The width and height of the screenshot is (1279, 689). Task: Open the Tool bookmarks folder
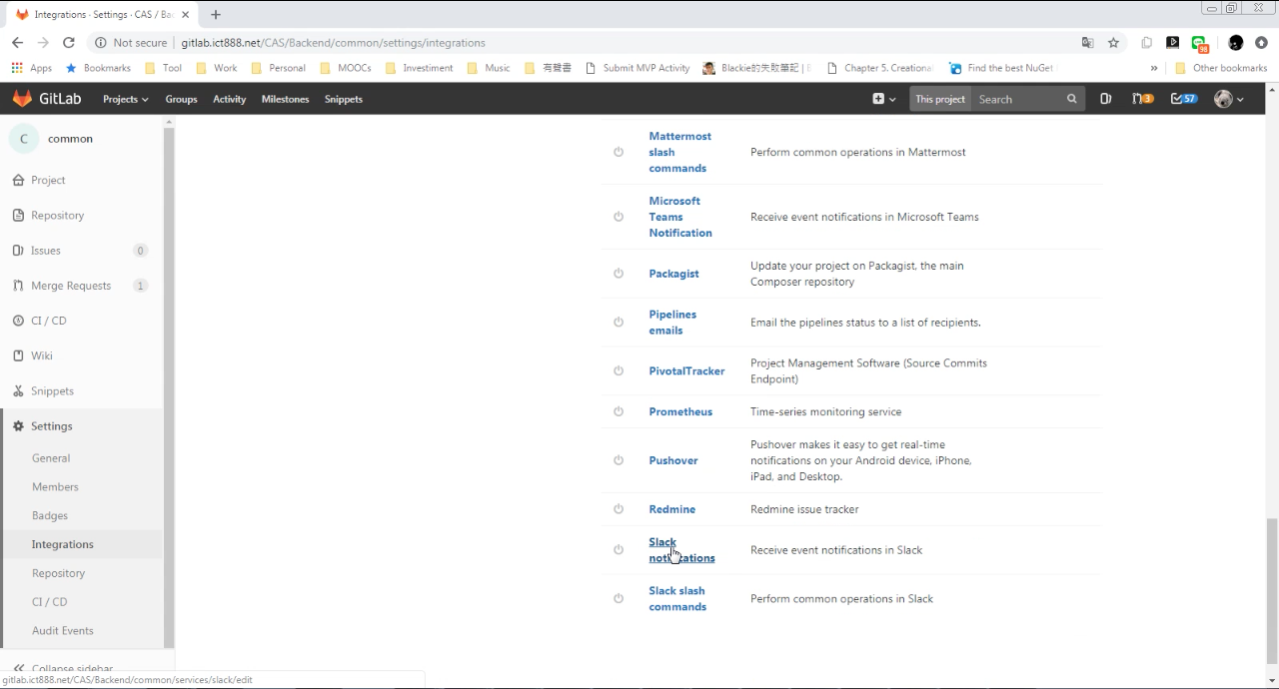point(164,68)
